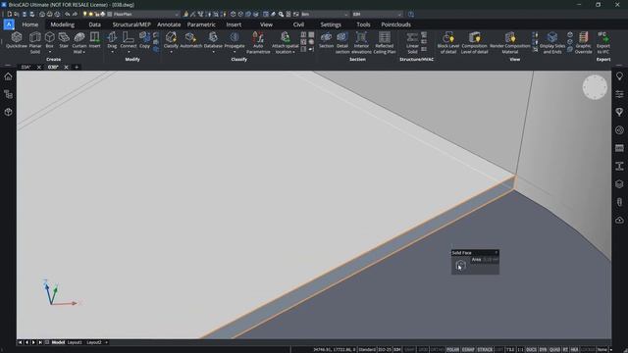
Task: Toggle POLAR tracking in status bar
Action: (x=452, y=350)
